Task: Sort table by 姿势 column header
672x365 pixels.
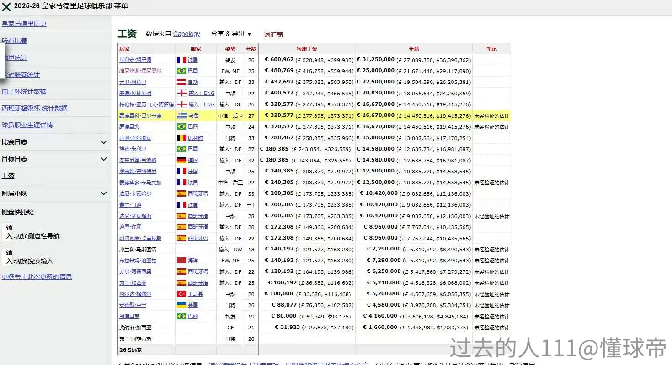Action: [230, 49]
